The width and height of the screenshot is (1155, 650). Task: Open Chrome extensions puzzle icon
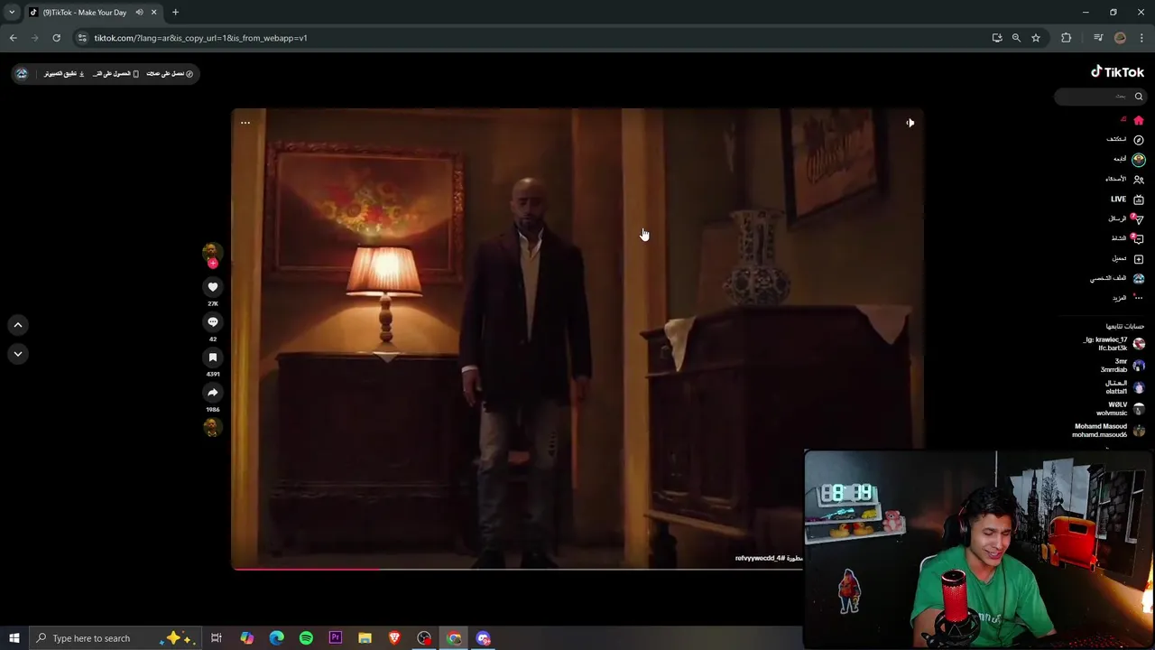coord(1067,38)
